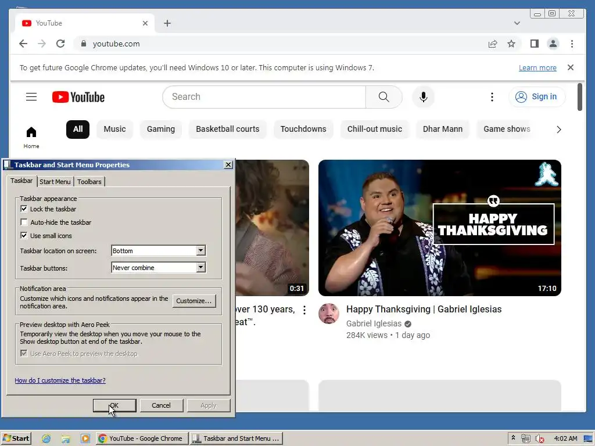595x446 pixels.
Task: Open Chrome three-dot menu
Action: [x=572, y=44]
